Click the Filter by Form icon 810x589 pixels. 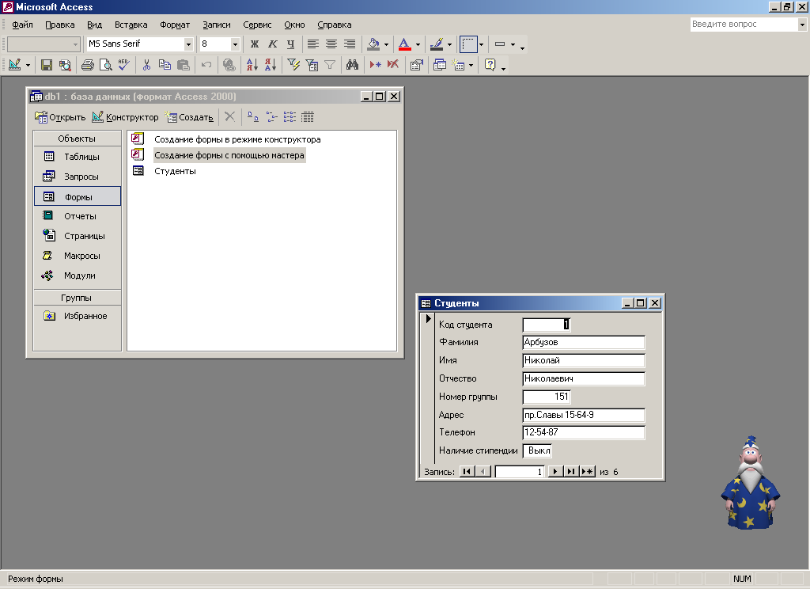(x=312, y=65)
